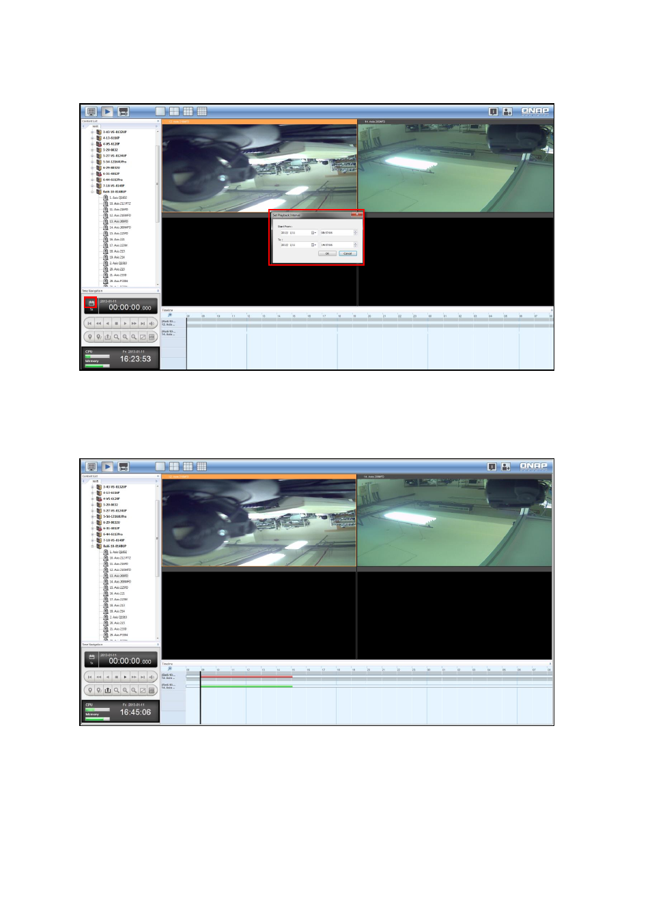The width and height of the screenshot is (652, 922).
Task: Click stop button in upper playback controls
Action: tap(116, 323)
